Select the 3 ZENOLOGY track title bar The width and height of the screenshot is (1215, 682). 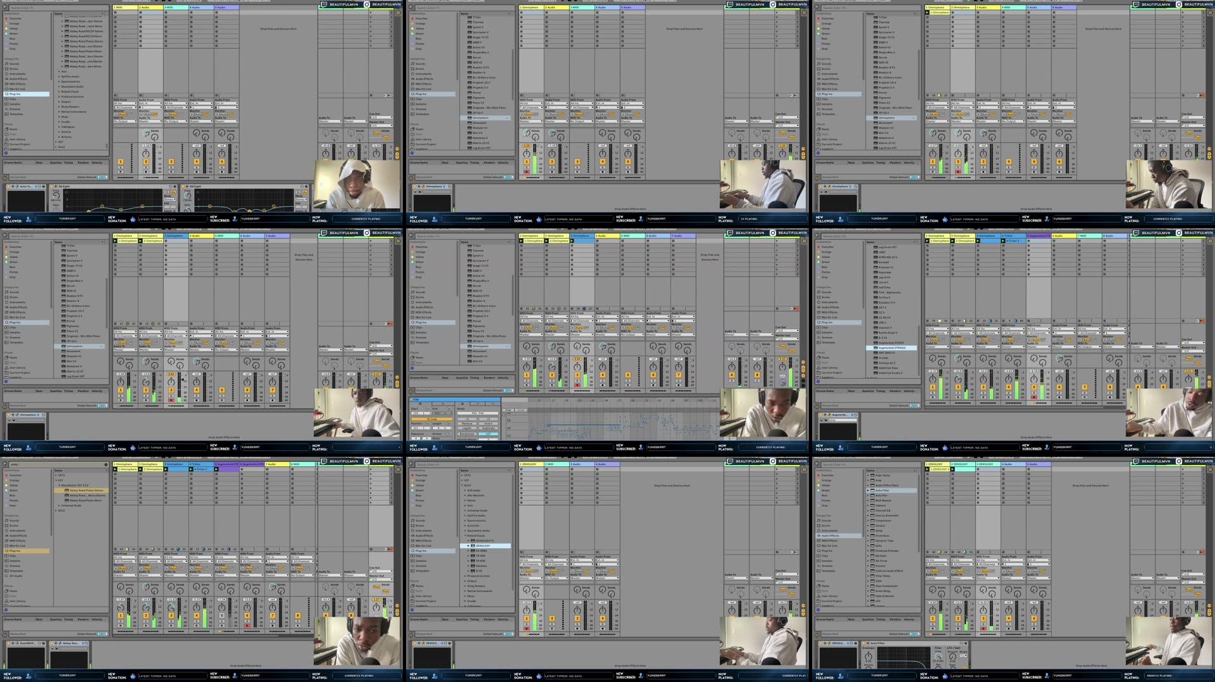tap(987, 464)
